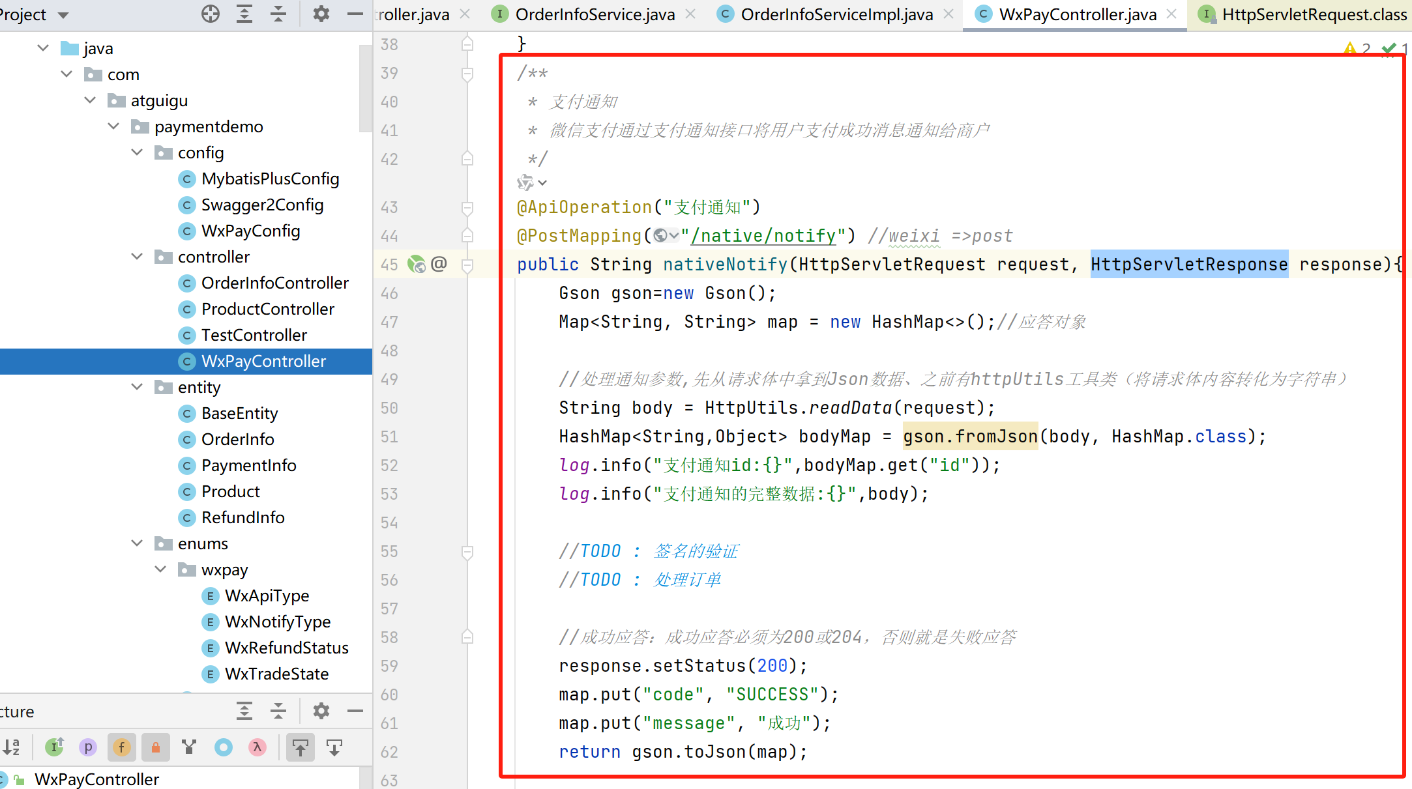The height and width of the screenshot is (789, 1412).
Task: Open the /native/notify URL mapping link
Action: (763, 236)
